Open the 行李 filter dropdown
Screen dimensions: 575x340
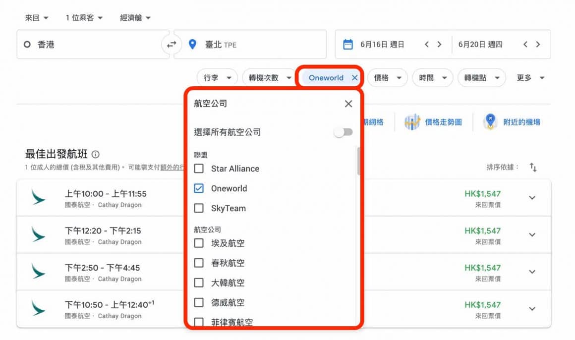point(217,78)
